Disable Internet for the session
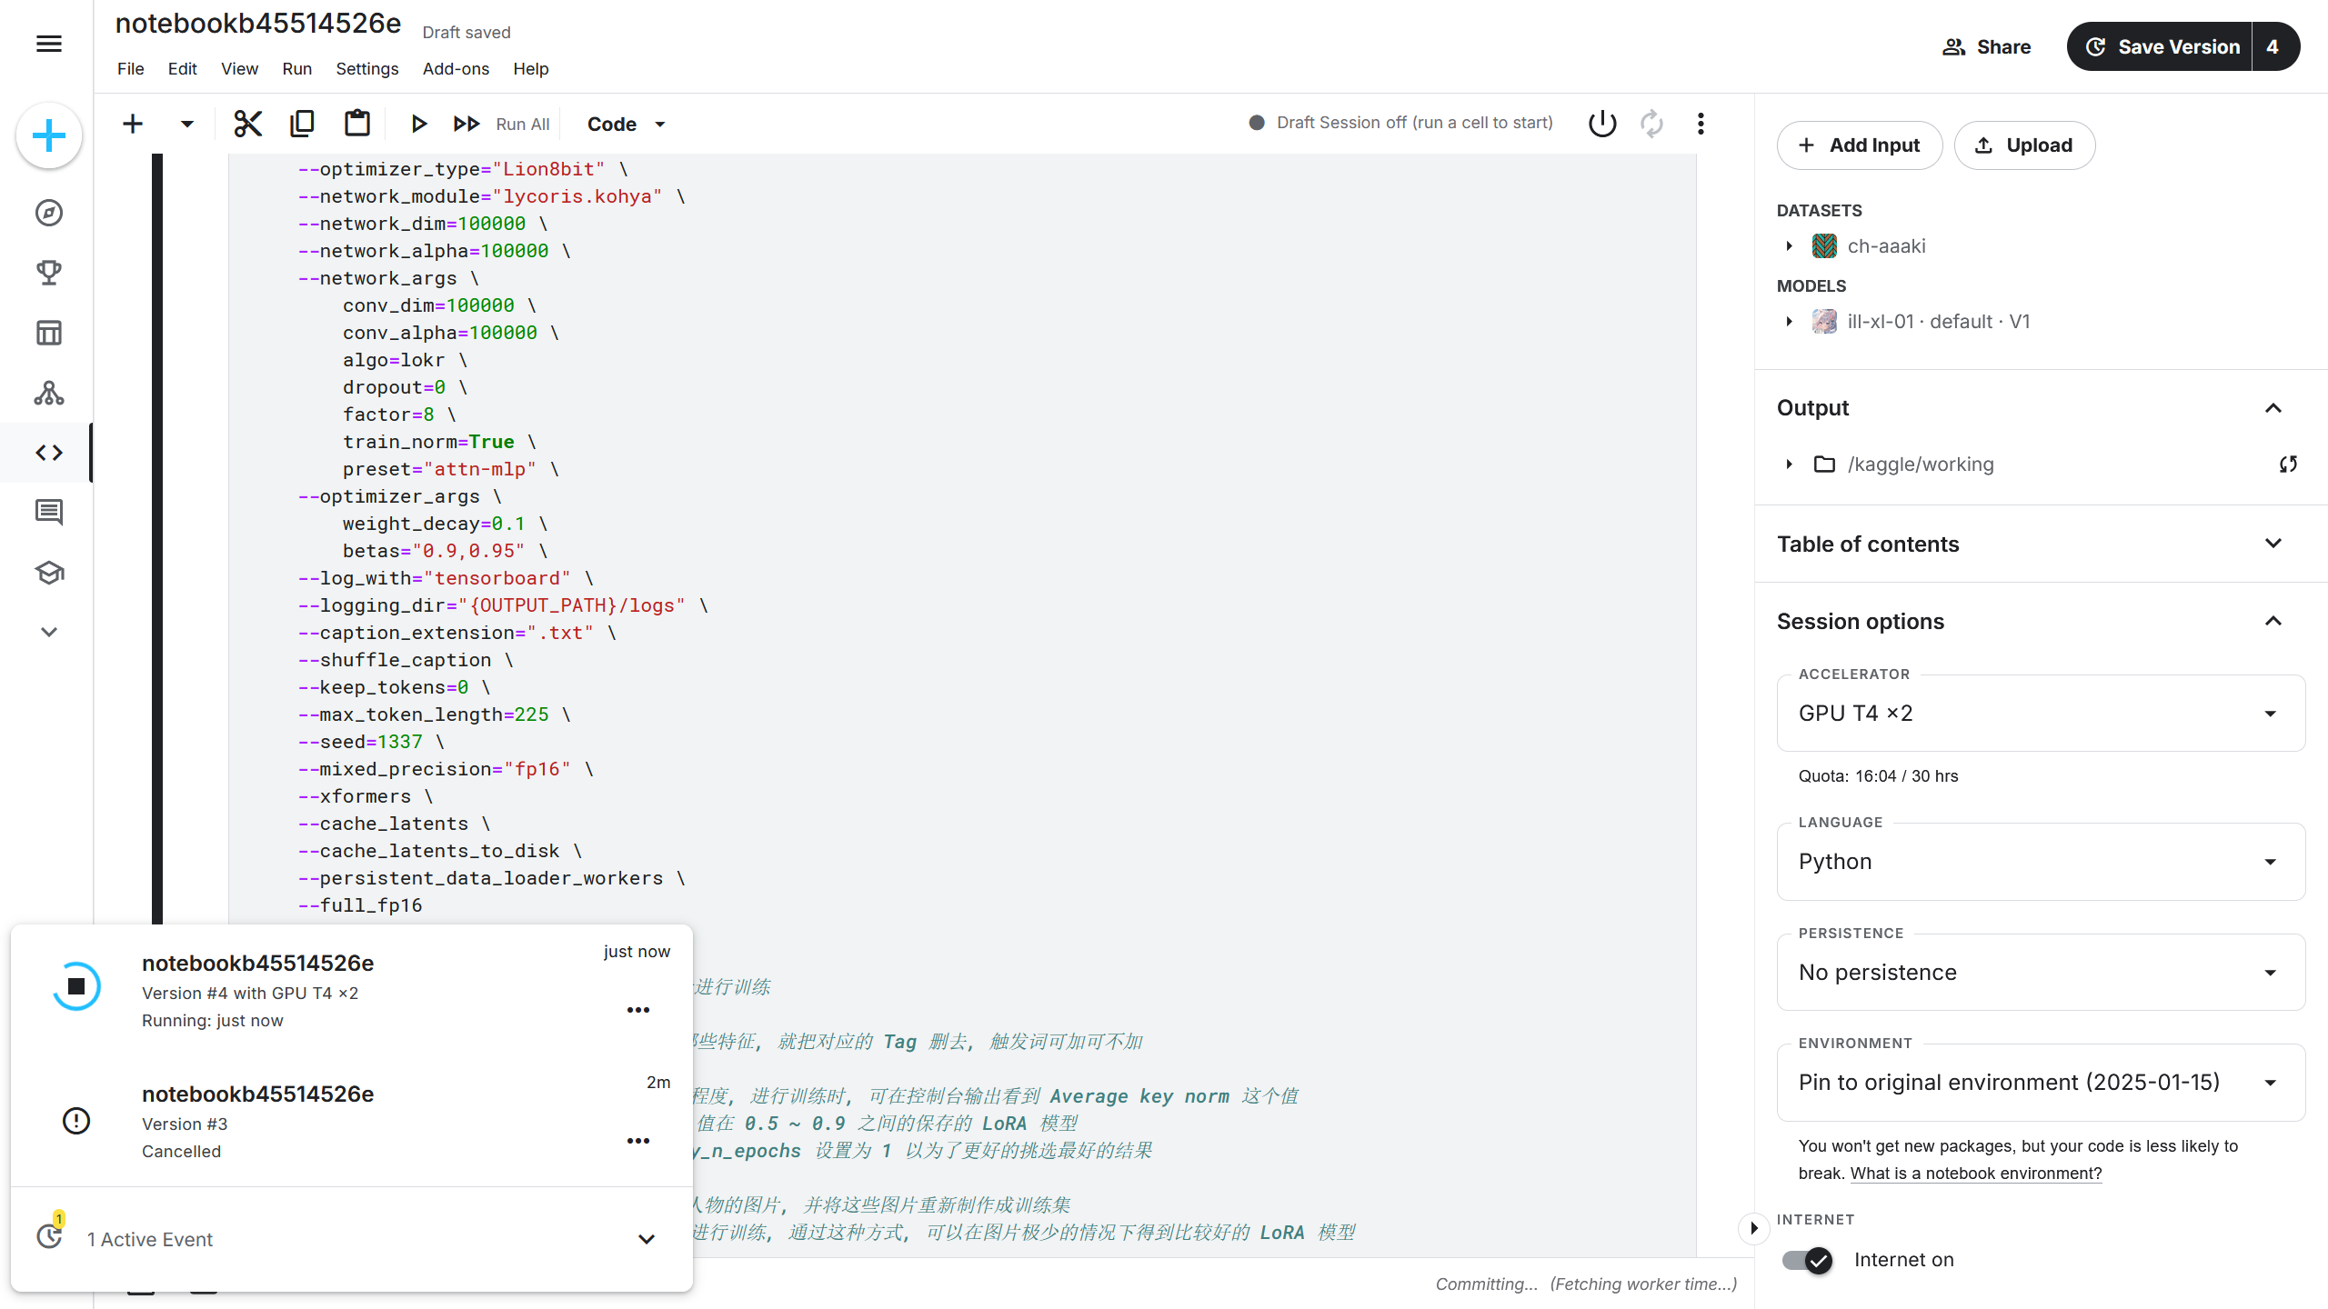The image size is (2328, 1309). [x=1806, y=1260]
